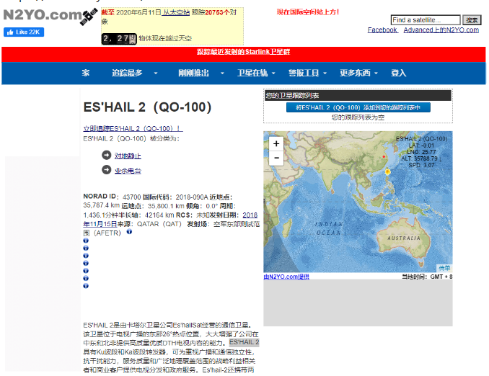Click the Facebook Like 22K button
This screenshot has width=489, height=376.
click(24, 32)
